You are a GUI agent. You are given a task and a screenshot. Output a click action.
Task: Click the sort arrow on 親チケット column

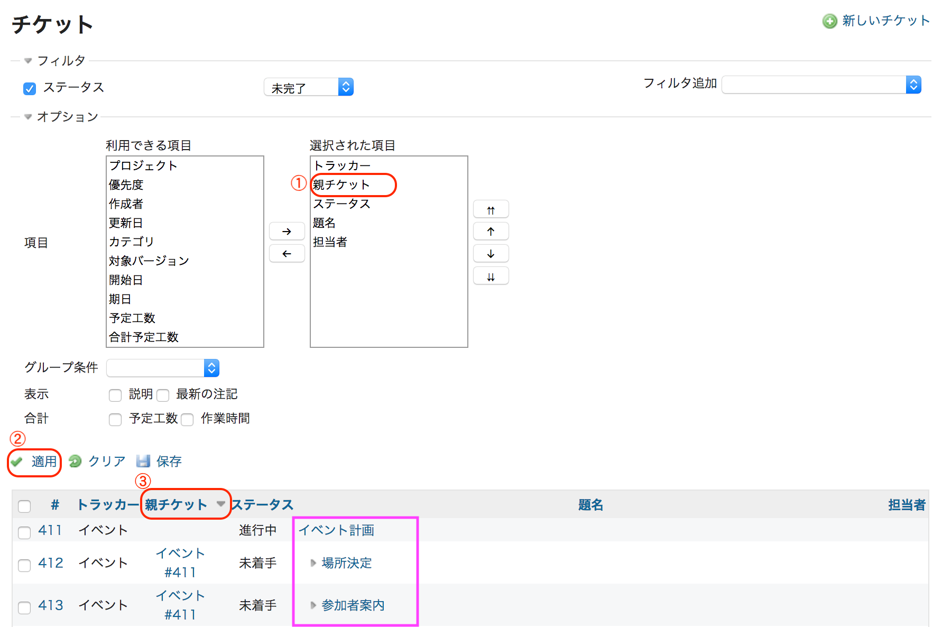click(x=221, y=504)
